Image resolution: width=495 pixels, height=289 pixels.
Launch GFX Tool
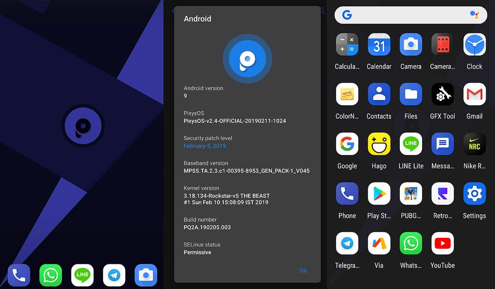pyautogui.click(x=443, y=94)
